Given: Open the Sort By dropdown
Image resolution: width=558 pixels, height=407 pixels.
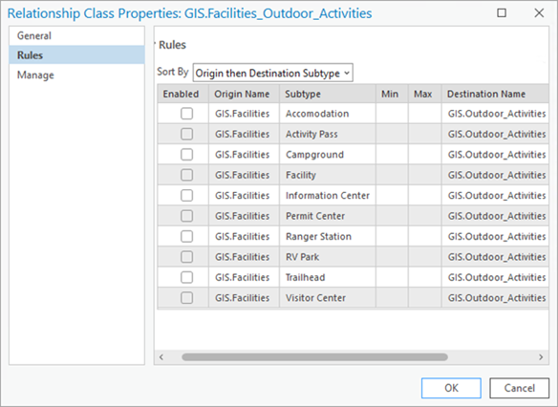Looking at the screenshot, I should click(x=273, y=73).
